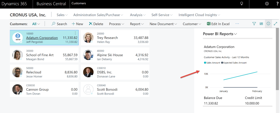Click the Customers breadcrumb in top bar
The image size is (280, 113).
click(79, 3)
